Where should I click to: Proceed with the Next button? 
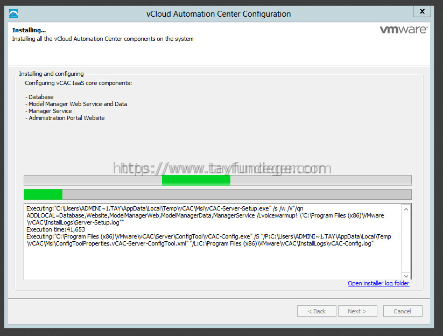[x=357, y=311]
